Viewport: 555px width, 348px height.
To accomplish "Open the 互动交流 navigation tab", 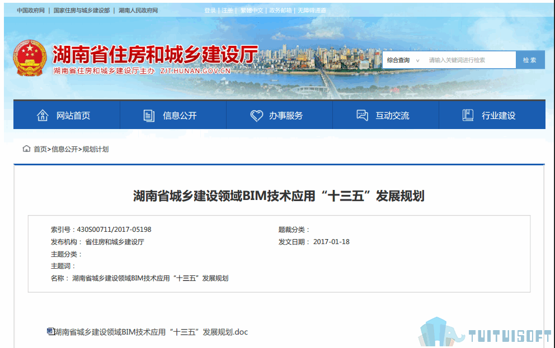I will pyautogui.click(x=385, y=115).
